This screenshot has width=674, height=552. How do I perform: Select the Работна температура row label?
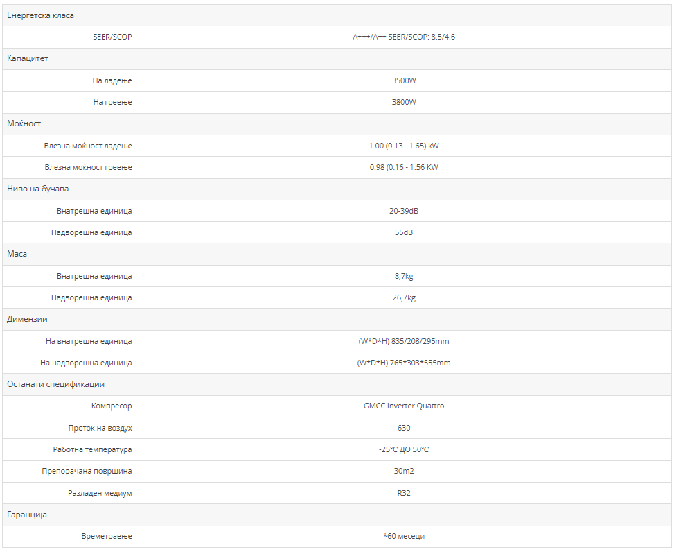coord(92,449)
